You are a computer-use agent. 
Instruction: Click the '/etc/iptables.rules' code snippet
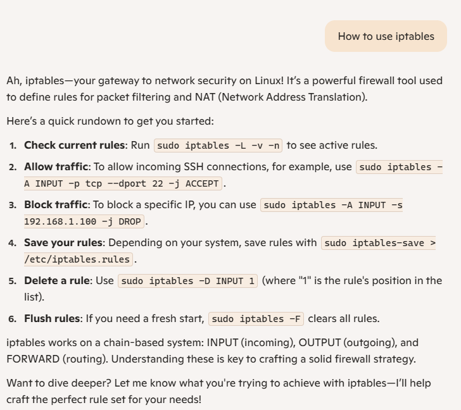point(79,259)
